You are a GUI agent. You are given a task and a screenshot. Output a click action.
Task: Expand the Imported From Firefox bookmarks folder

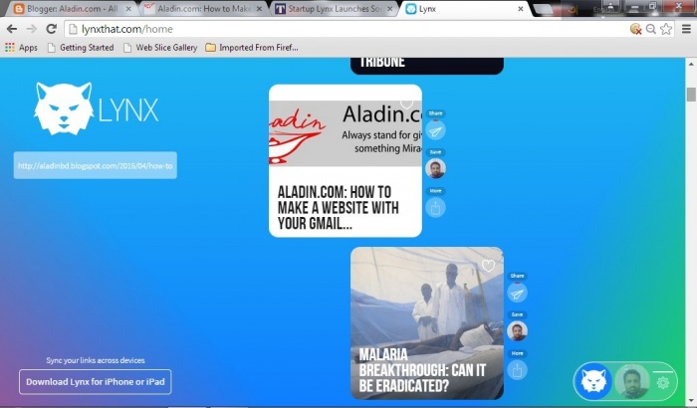click(x=252, y=47)
